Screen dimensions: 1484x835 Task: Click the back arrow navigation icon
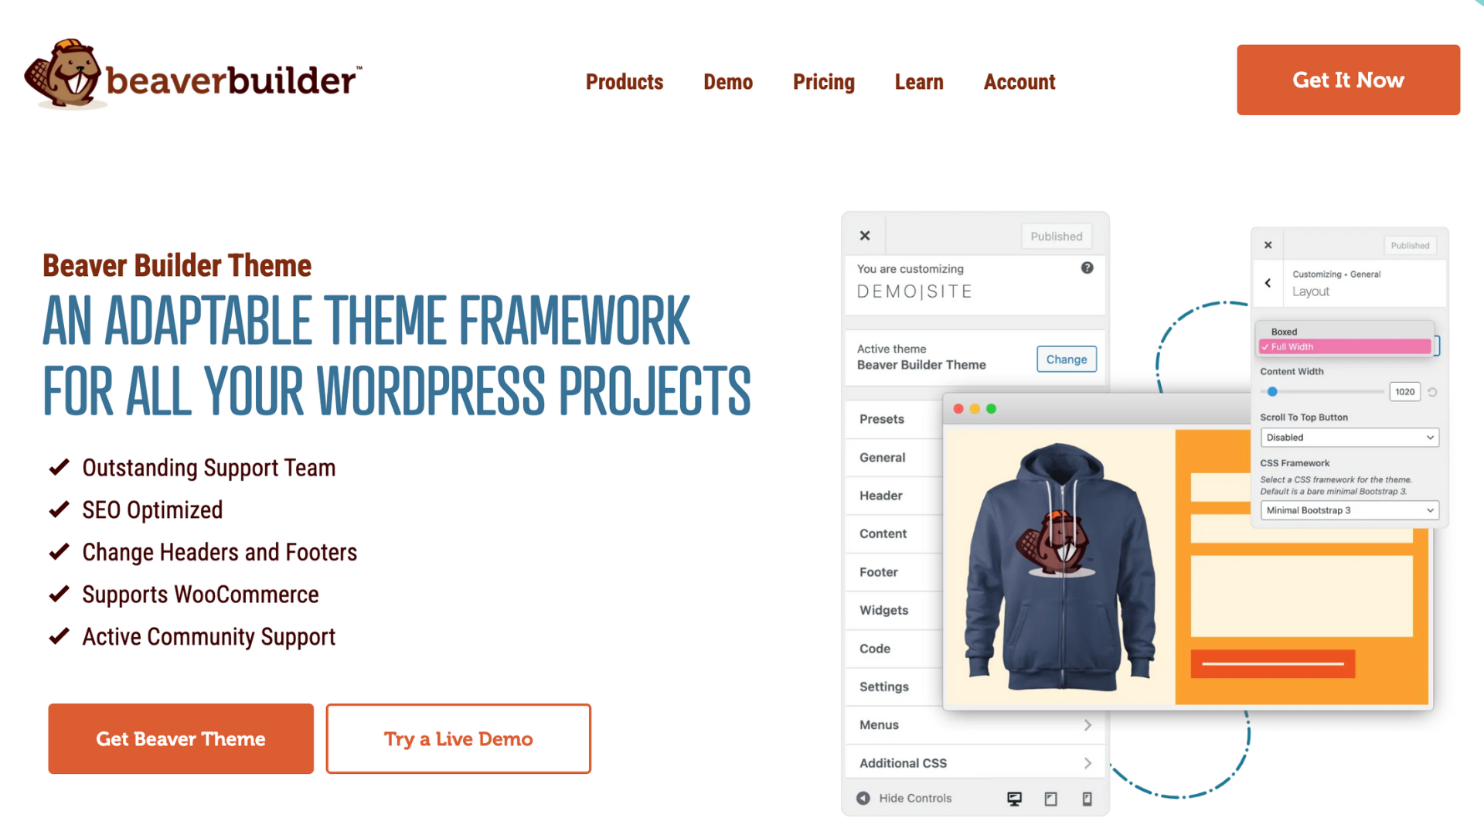coord(1268,282)
